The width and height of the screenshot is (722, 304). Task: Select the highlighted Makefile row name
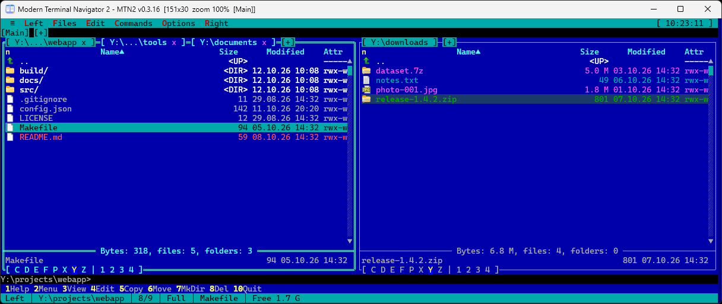tap(39, 127)
